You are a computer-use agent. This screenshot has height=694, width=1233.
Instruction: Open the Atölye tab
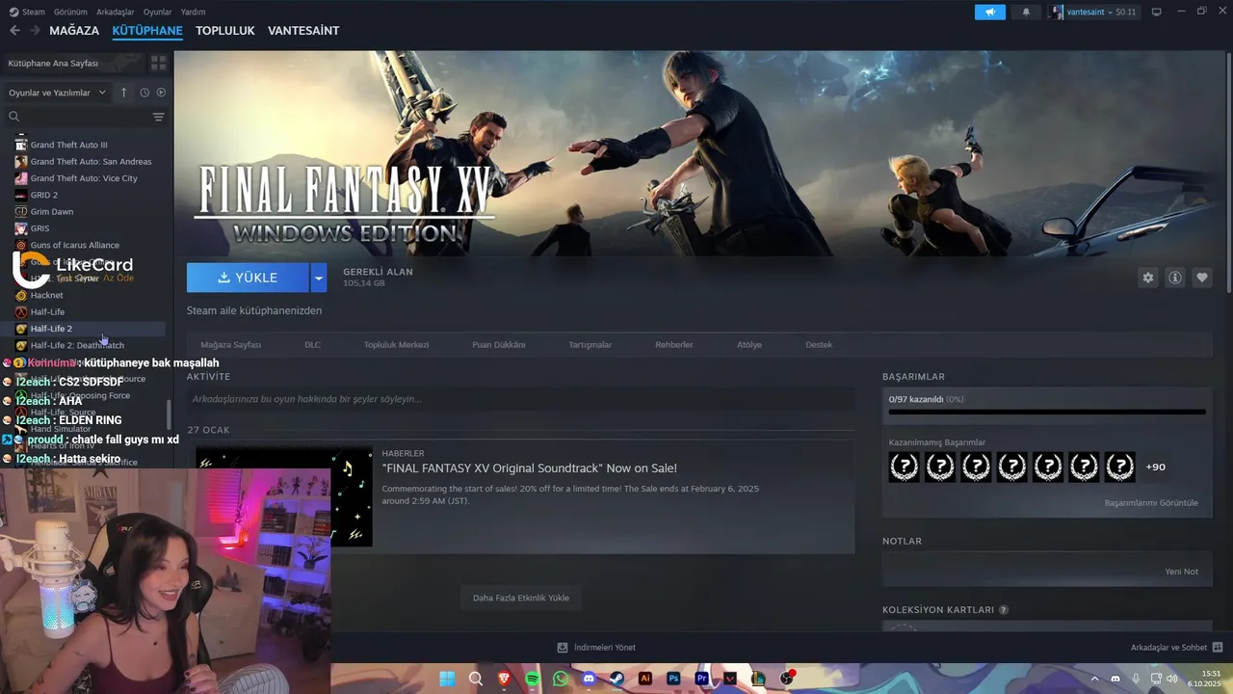pos(749,344)
